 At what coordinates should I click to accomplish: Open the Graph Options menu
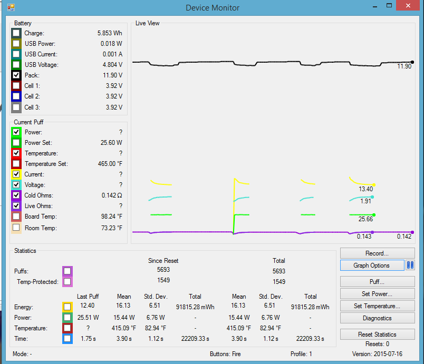pos(372,265)
